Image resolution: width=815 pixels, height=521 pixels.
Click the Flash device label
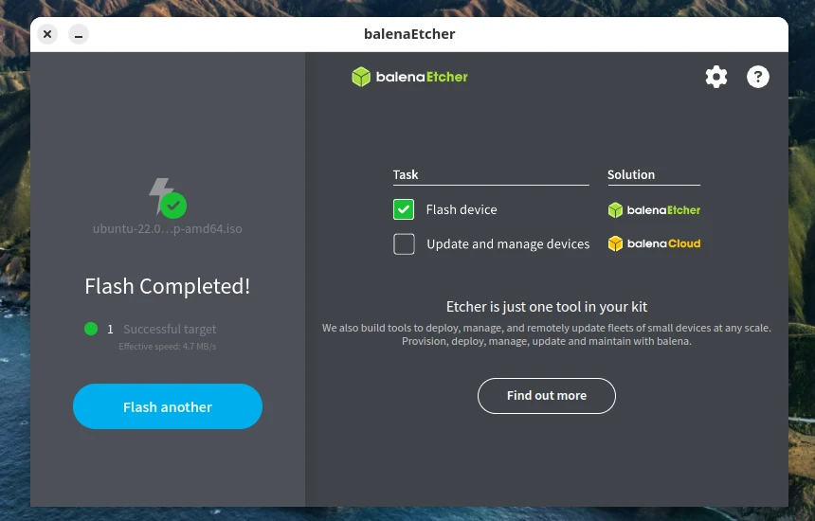click(462, 209)
